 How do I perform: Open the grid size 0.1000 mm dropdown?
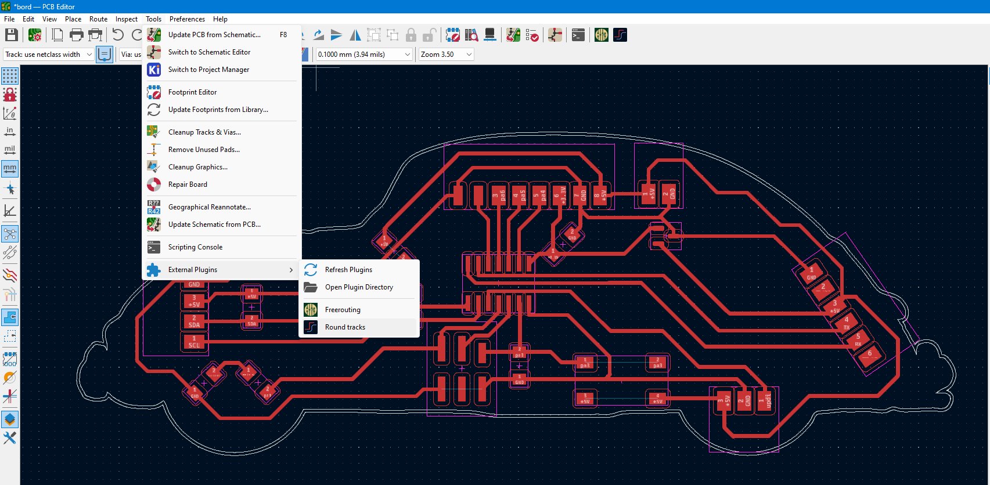point(364,54)
